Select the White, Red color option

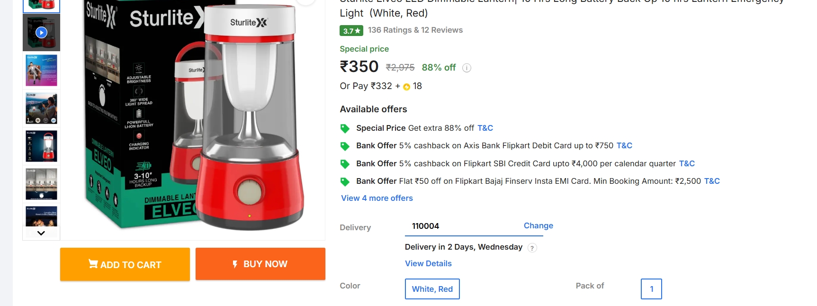tap(431, 289)
